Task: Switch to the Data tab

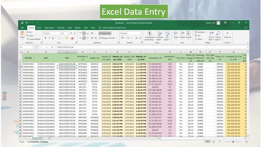Action: pos(70,28)
